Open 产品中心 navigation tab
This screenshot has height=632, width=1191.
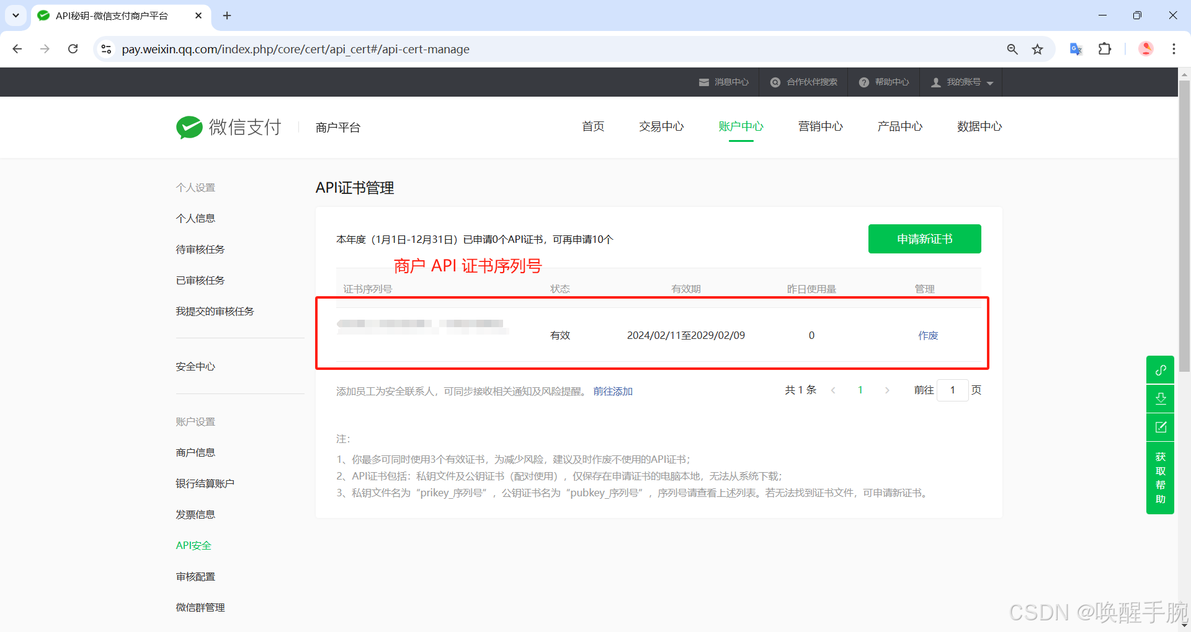click(x=899, y=126)
